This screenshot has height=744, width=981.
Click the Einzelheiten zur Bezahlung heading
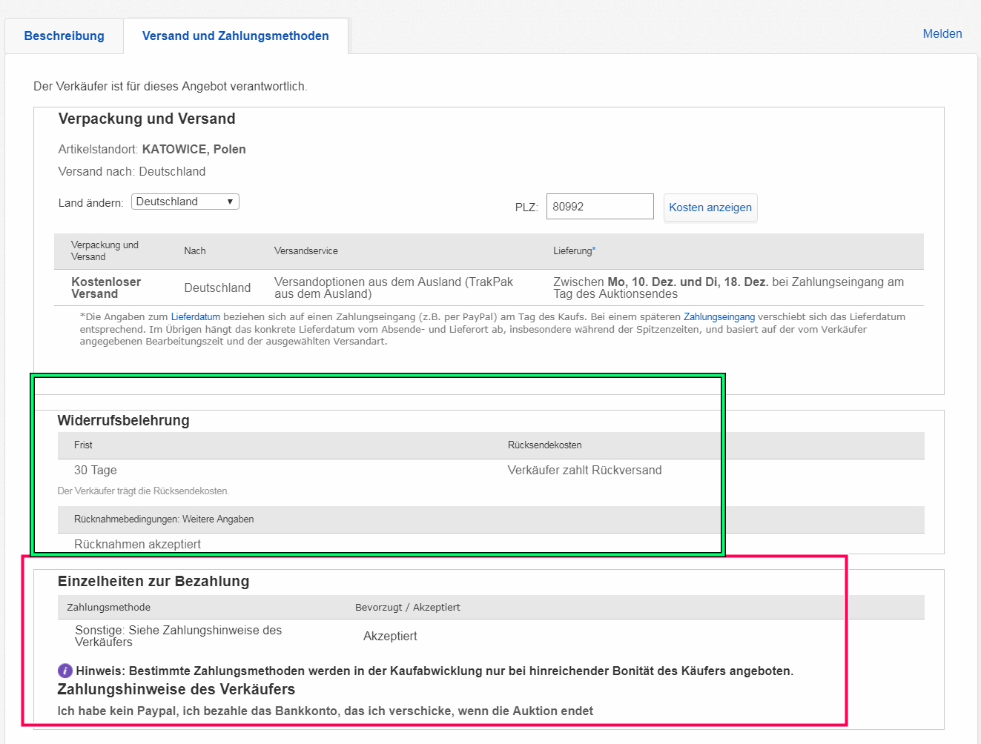153,582
